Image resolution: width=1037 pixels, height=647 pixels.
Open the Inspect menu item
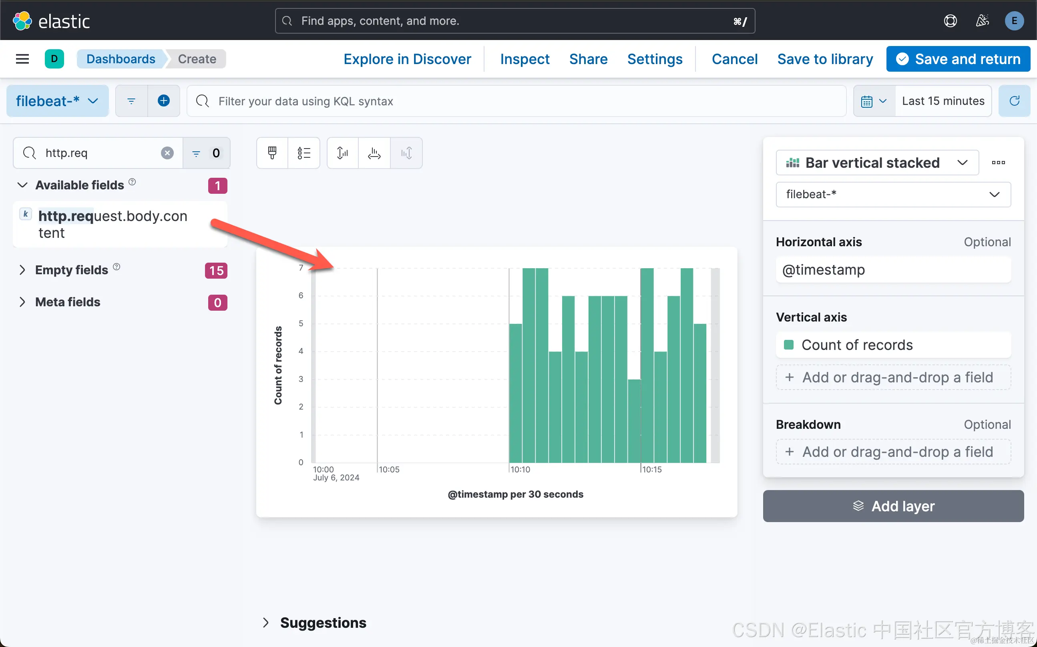525,59
